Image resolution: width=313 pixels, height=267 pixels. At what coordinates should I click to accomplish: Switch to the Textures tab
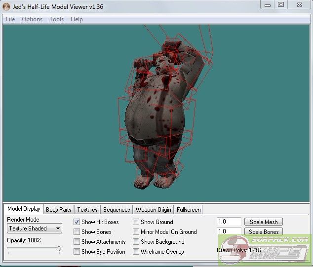[x=87, y=210]
